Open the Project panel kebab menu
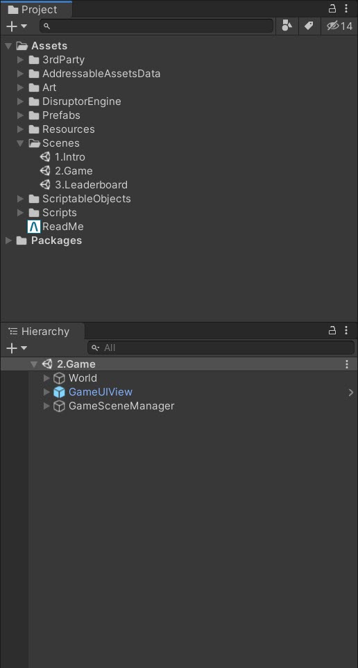Image resolution: width=358 pixels, height=668 pixels. 346,8
